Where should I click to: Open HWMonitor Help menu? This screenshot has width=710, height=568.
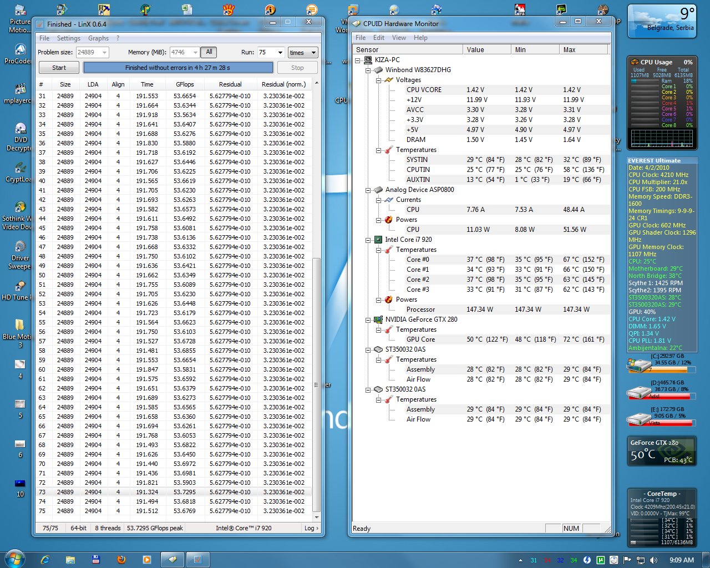point(420,38)
